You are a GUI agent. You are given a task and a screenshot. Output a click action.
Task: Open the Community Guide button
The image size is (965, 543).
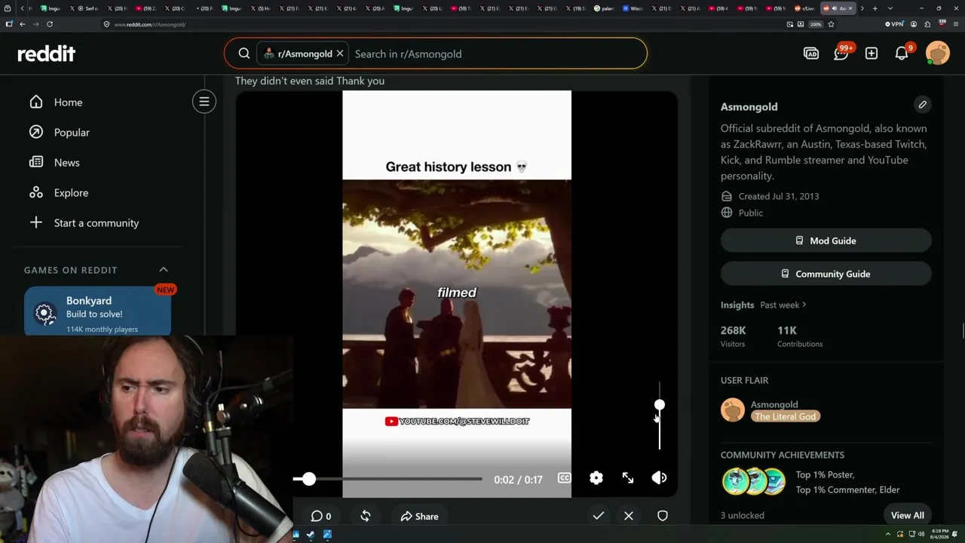[826, 274]
